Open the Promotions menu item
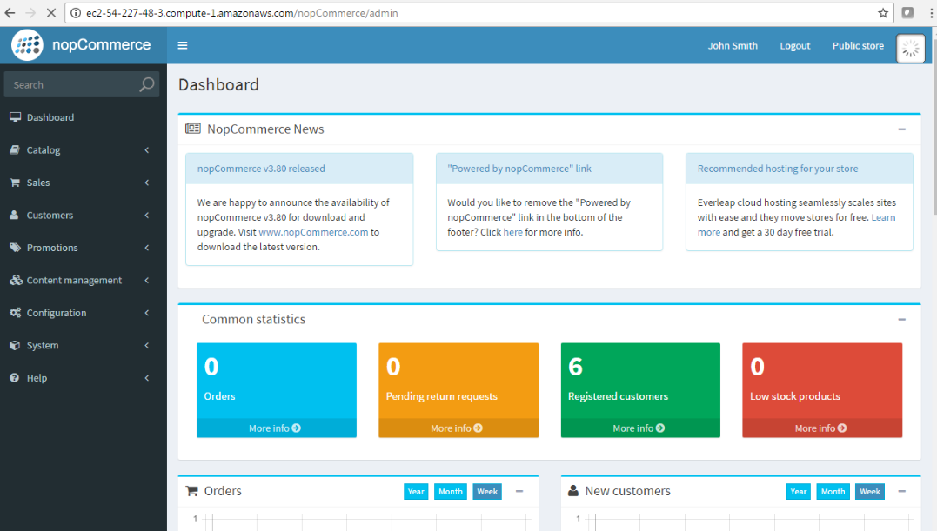 tap(84, 247)
